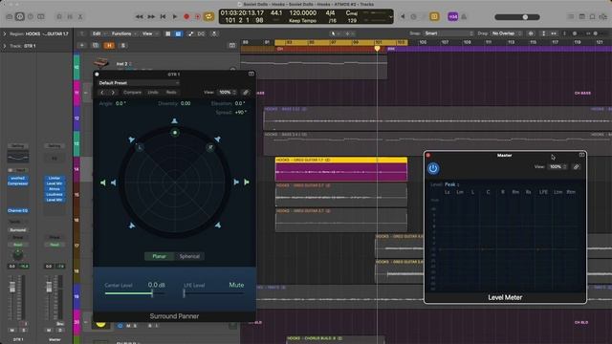Toggle the metronome click icon

tap(464, 17)
